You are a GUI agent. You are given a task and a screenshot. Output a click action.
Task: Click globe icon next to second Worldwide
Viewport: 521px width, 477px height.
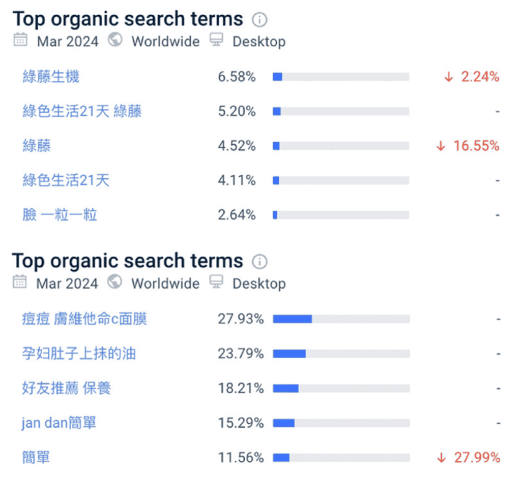(x=114, y=282)
